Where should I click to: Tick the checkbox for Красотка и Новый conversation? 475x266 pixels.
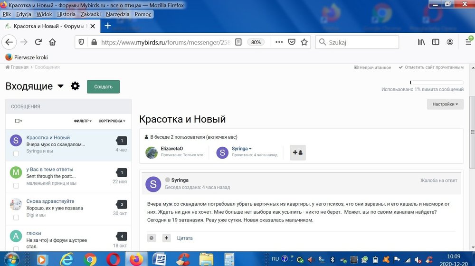pos(16,153)
